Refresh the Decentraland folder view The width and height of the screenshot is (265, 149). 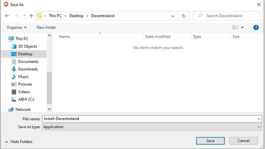(x=184, y=16)
